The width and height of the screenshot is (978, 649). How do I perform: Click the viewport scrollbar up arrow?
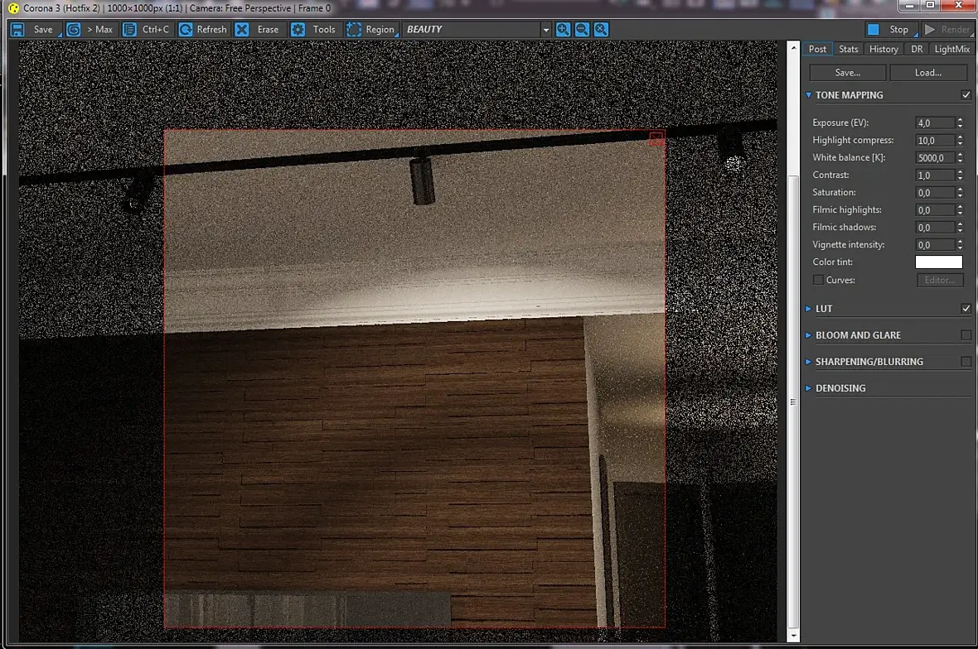(x=793, y=47)
